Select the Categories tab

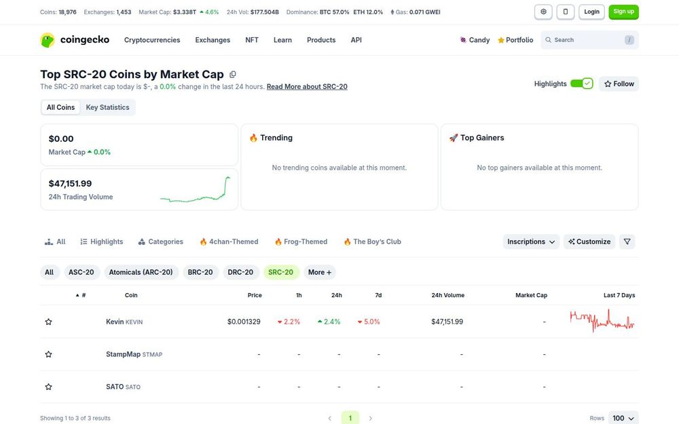[x=161, y=242]
